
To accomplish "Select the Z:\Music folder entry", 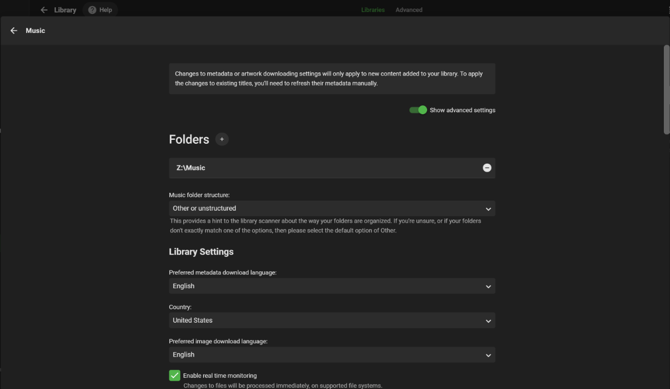I will coord(191,168).
